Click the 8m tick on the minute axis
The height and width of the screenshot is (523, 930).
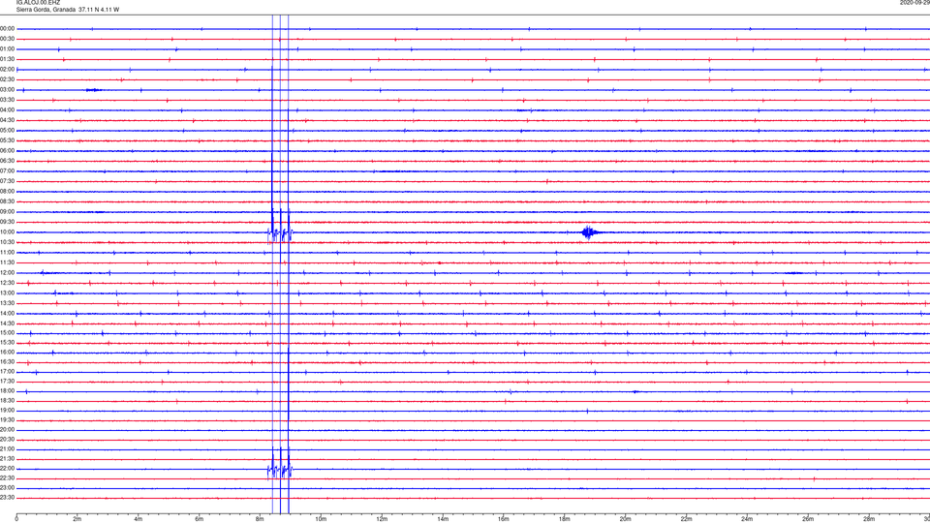coord(260,519)
